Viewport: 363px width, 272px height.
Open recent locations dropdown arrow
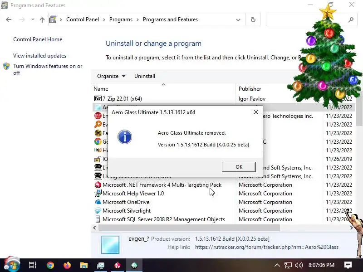pyautogui.click(x=33, y=19)
